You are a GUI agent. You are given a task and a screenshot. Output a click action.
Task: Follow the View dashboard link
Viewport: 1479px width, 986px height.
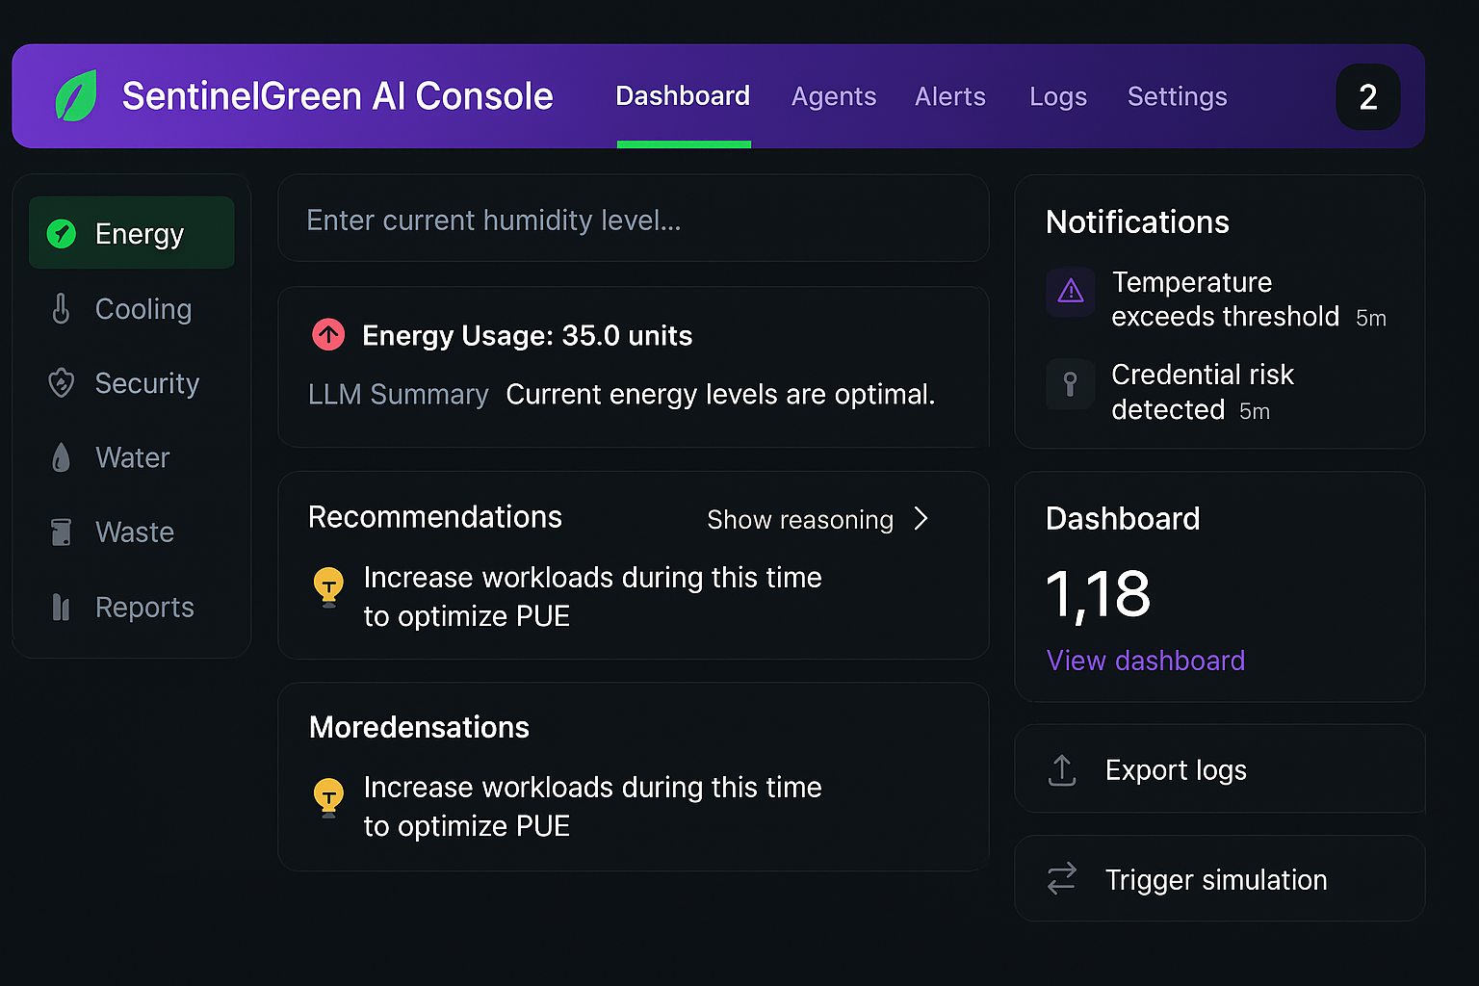[1146, 661]
